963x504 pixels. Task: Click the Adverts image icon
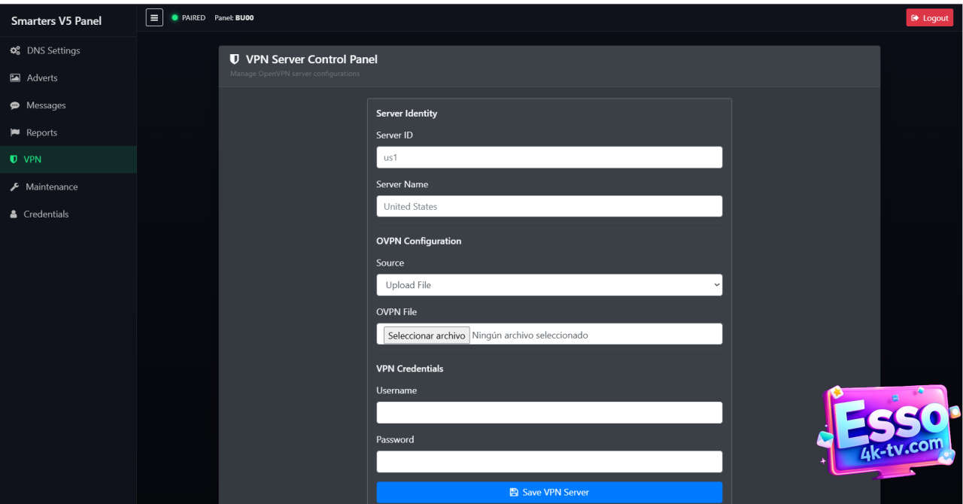[x=15, y=78]
